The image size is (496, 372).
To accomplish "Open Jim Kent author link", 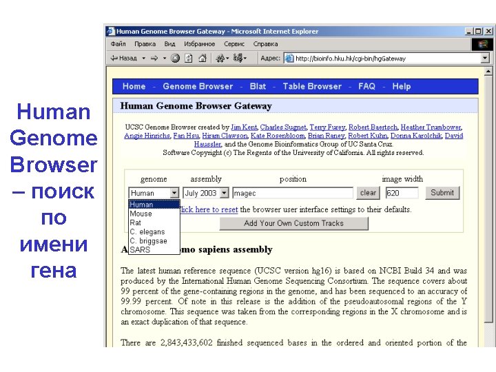I will pos(244,127).
